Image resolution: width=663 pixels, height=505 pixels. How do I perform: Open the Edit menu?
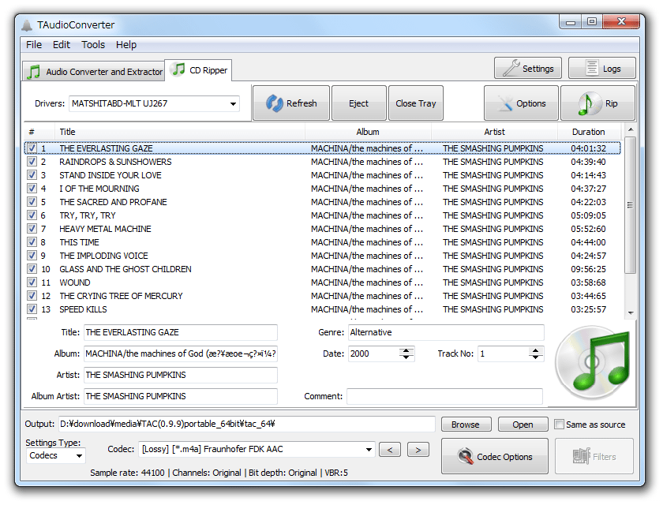62,45
